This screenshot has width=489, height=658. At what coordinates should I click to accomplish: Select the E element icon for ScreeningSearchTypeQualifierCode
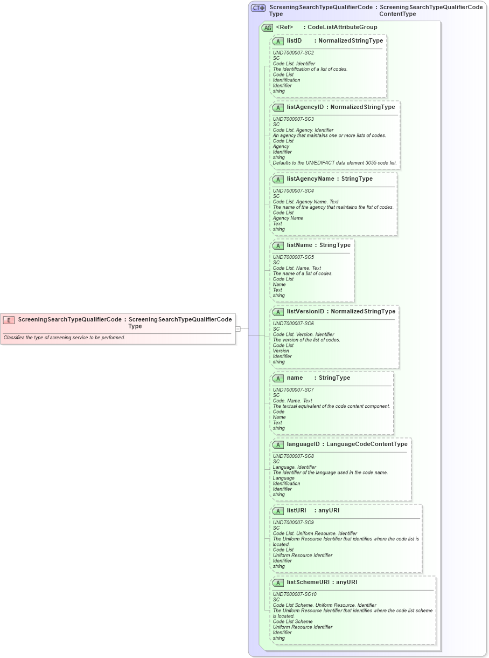(x=8, y=320)
